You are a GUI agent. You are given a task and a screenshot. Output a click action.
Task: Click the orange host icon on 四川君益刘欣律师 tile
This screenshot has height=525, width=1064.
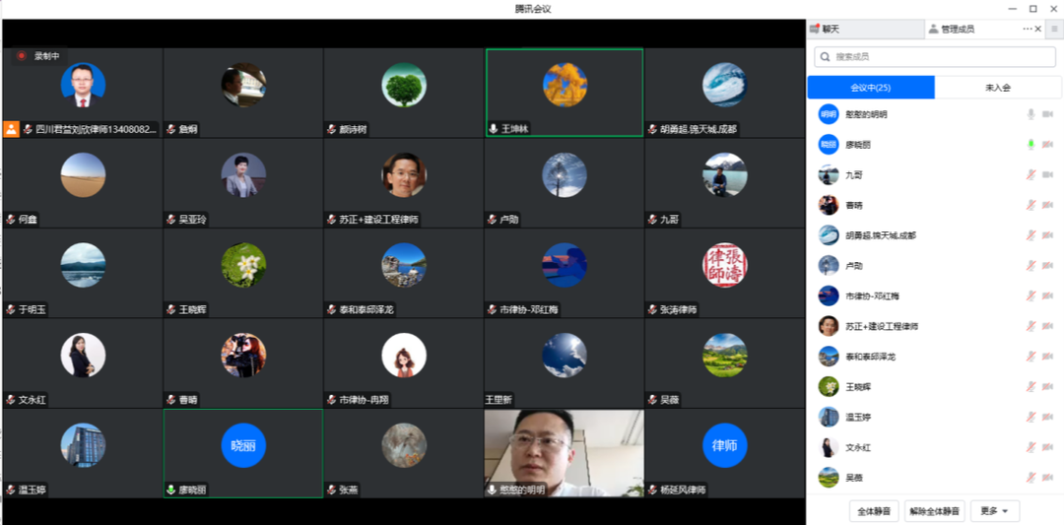tap(11, 129)
